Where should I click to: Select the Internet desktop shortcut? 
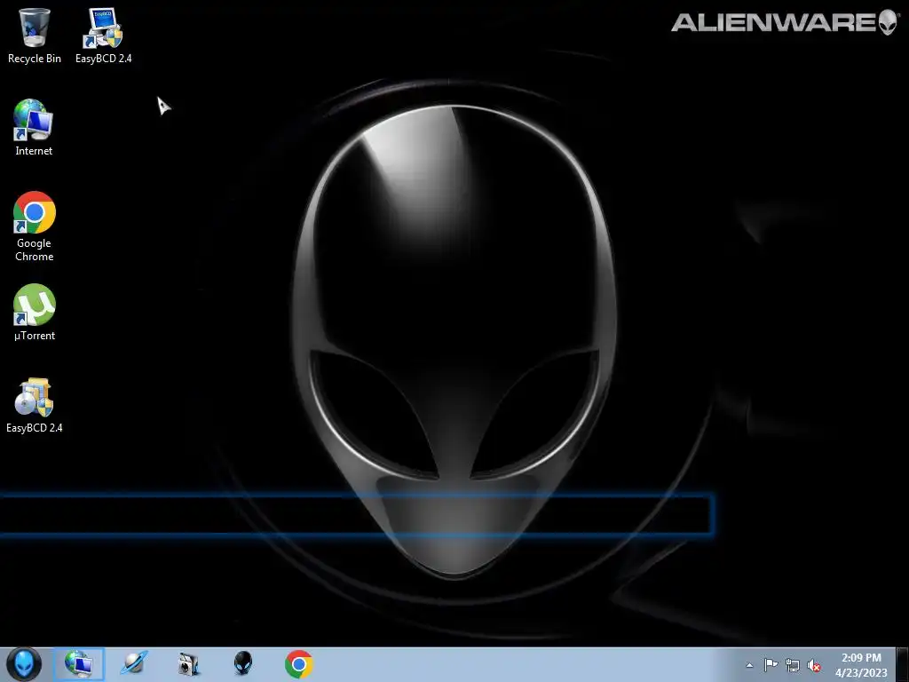(x=34, y=128)
